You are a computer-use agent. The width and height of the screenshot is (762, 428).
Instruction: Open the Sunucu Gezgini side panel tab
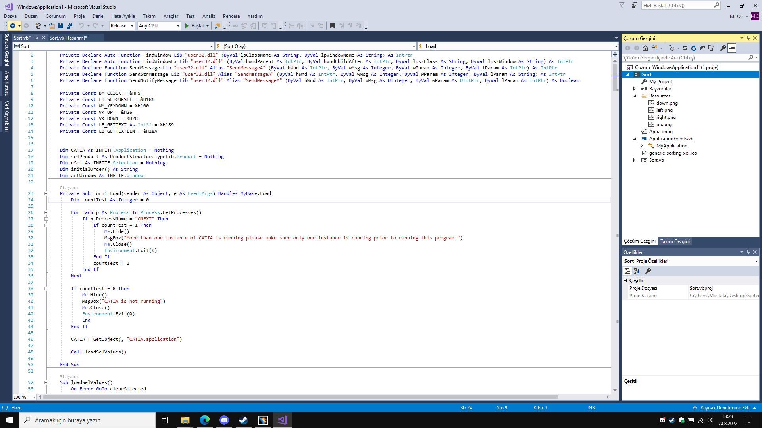pyautogui.click(x=6, y=50)
